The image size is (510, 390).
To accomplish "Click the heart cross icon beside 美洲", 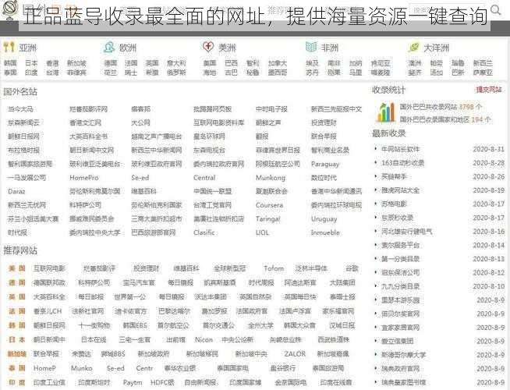I will (208, 47).
